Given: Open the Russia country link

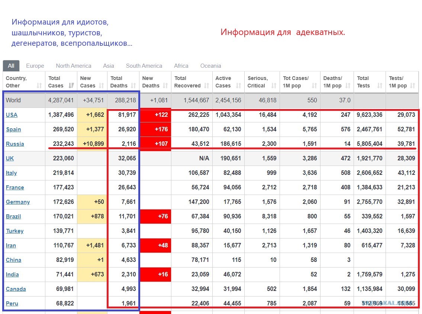Looking at the screenshot, I should pos(15,144).
